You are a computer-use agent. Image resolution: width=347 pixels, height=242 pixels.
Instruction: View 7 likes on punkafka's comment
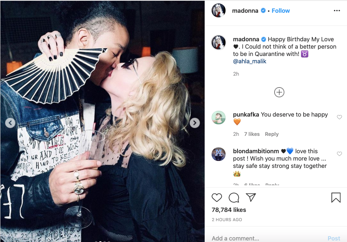pyautogui.click(x=252, y=134)
